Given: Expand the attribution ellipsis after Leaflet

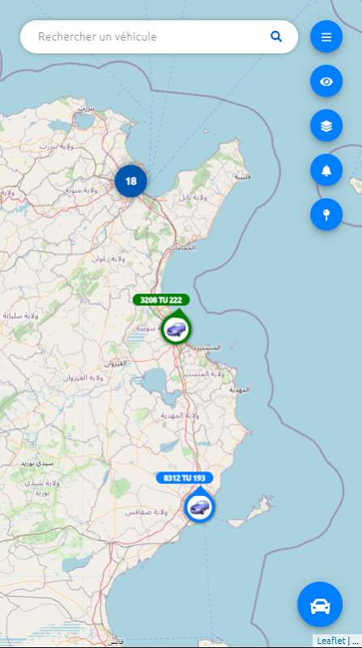Looking at the screenshot, I should click(355, 642).
